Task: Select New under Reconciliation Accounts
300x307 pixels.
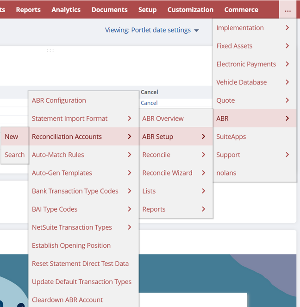Action: pos(12,137)
